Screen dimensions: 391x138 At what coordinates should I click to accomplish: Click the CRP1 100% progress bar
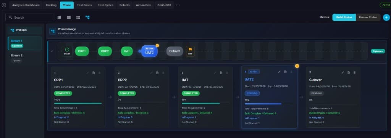click(x=78, y=103)
